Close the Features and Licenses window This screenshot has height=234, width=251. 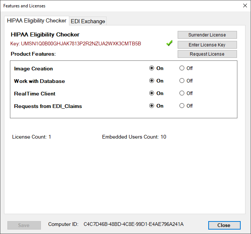[x=245, y=6]
